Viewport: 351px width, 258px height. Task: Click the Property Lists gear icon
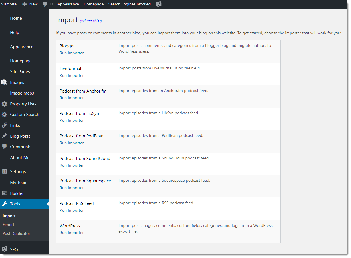[x=5, y=104]
